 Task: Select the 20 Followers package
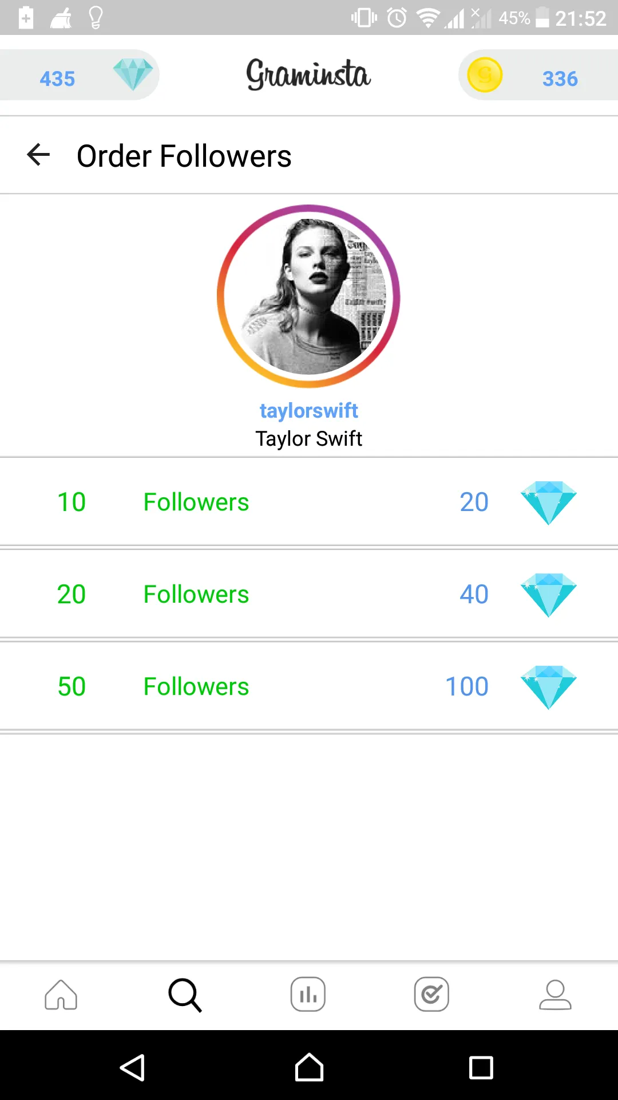309,595
